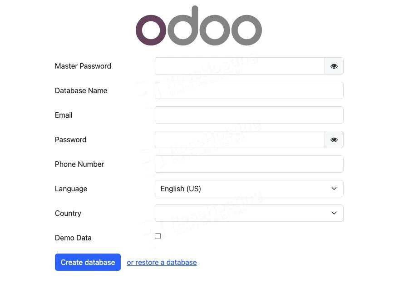Screen dimensions: 404x294
Task: Click the 'Master Password' label text
Action: (83, 66)
